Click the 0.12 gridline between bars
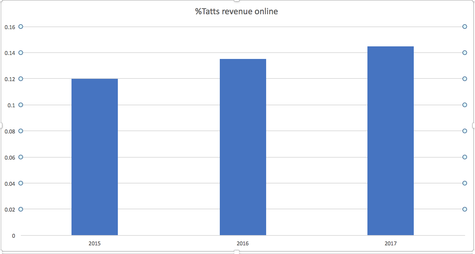Image resolution: width=475 pixels, height=254 pixels. [x=169, y=79]
